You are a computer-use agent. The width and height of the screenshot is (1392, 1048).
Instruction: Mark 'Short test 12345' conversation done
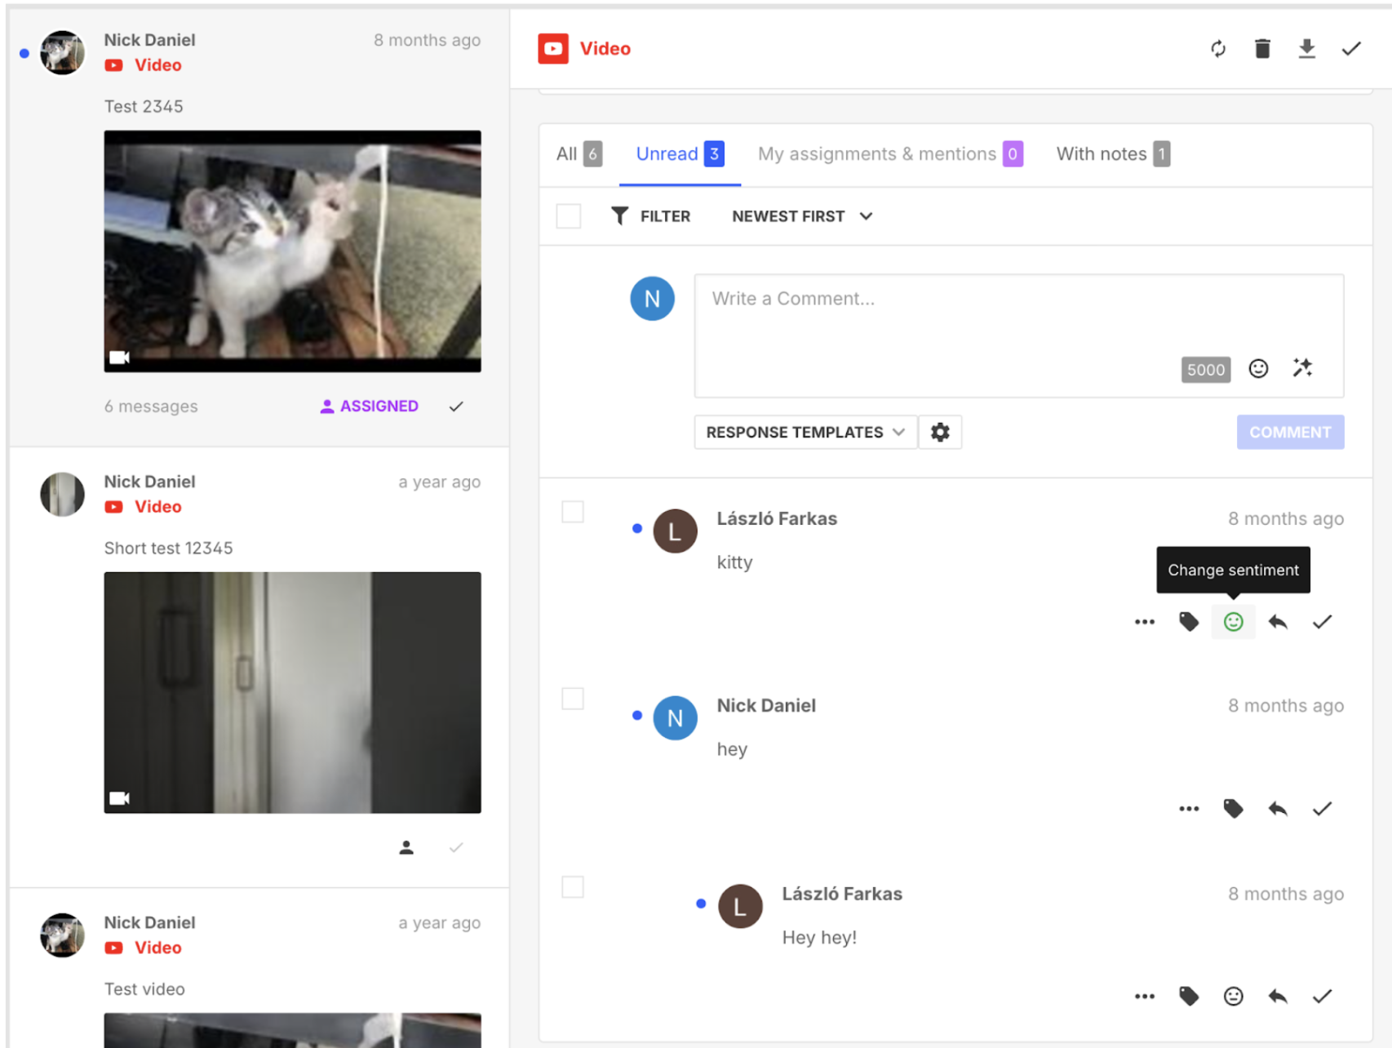456,847
